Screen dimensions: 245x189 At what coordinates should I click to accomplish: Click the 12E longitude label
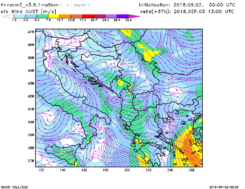click(41, 170)
